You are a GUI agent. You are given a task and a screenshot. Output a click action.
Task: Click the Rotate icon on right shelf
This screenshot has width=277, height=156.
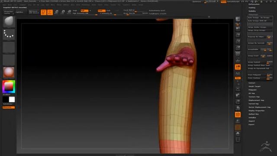[x=238, y=108]
